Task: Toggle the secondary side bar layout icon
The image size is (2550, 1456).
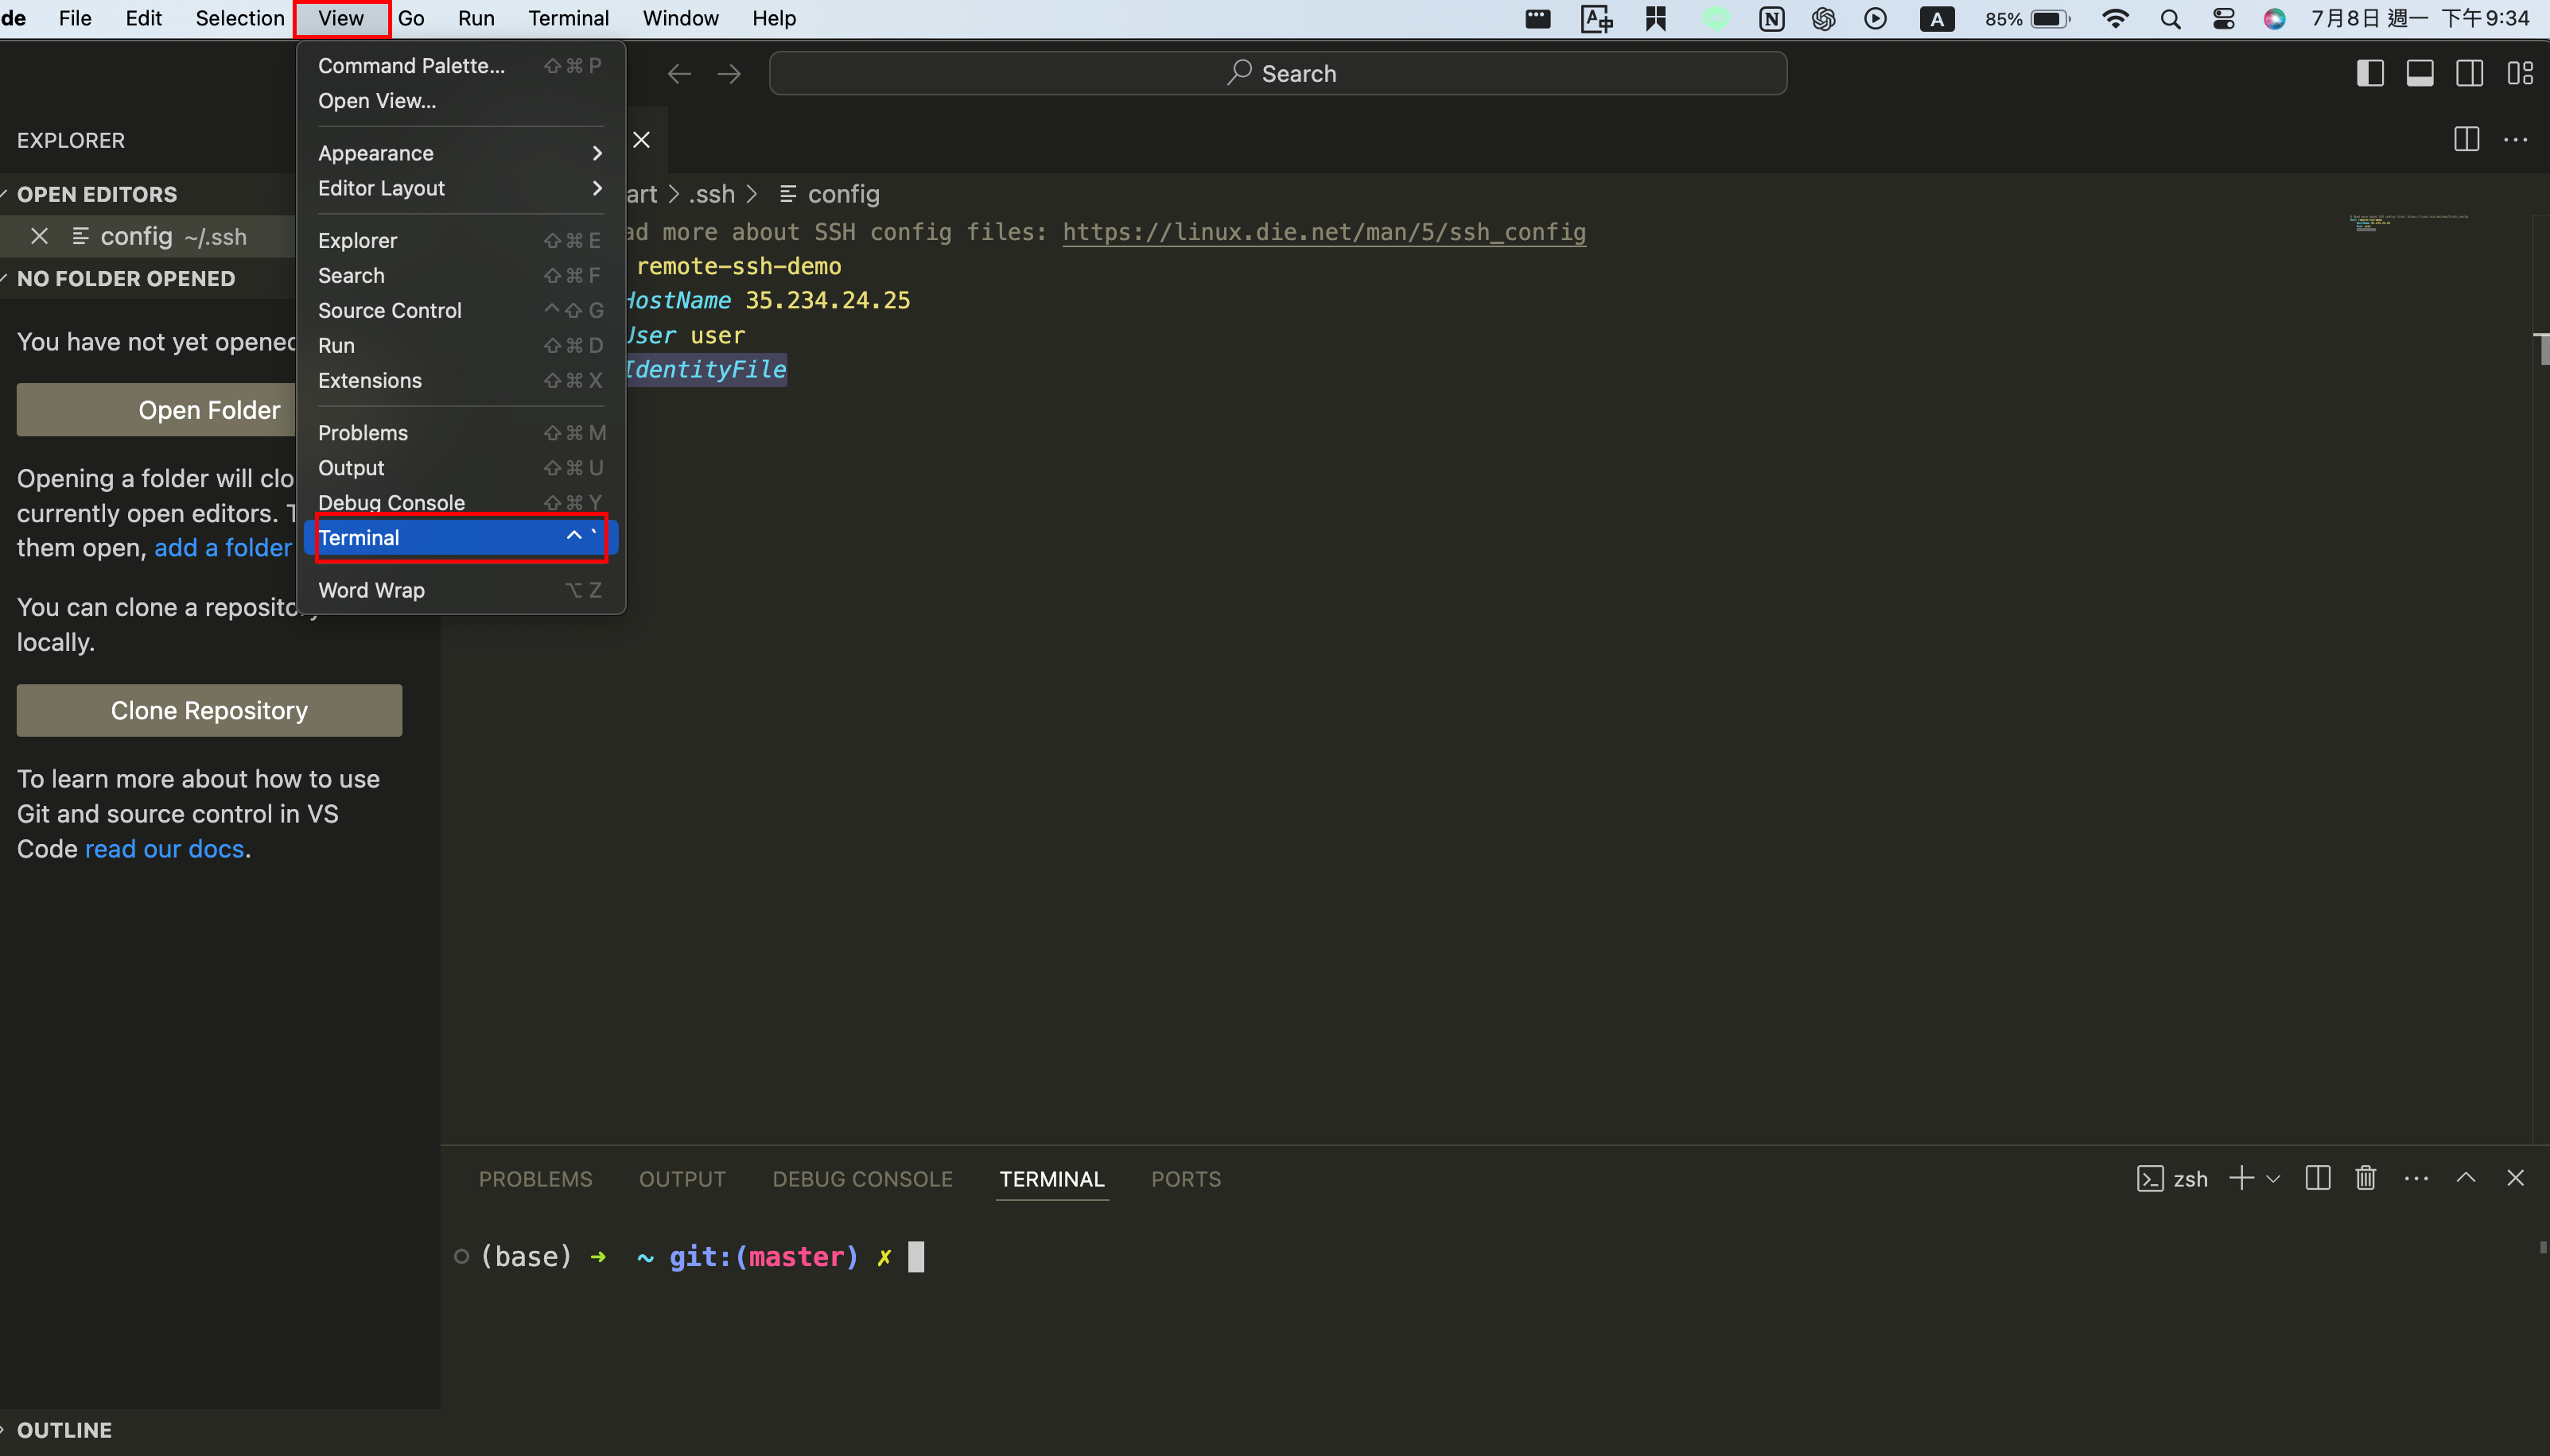Action: pos(2469,73)
